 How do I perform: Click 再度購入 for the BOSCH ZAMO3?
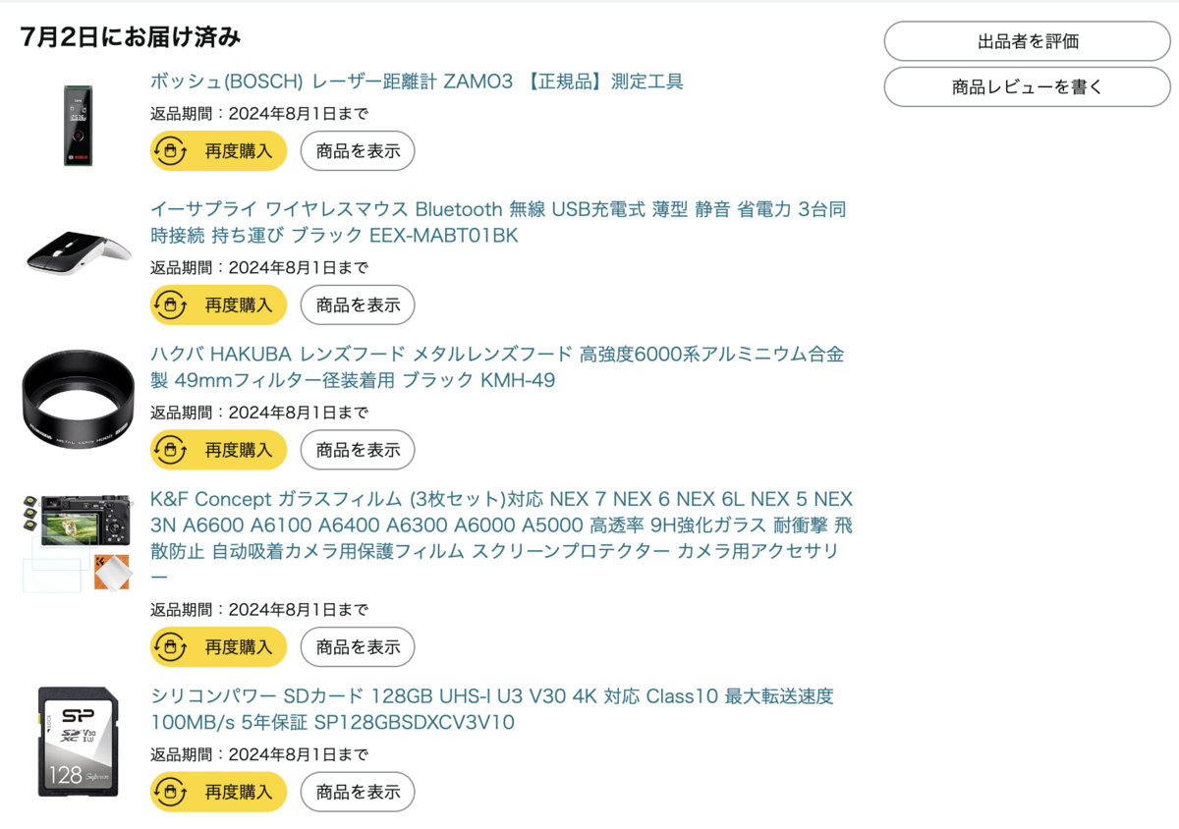point(218,151)
